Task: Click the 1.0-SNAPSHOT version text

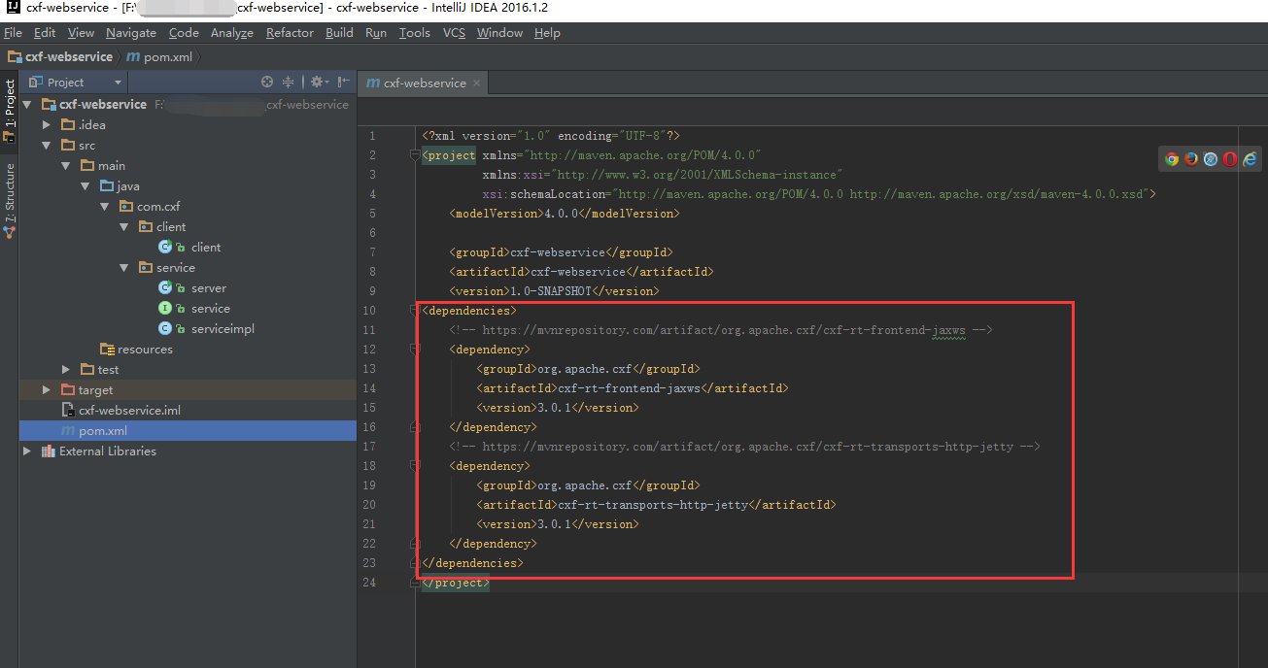Action: pyautogui.click(x=551, y=291)
